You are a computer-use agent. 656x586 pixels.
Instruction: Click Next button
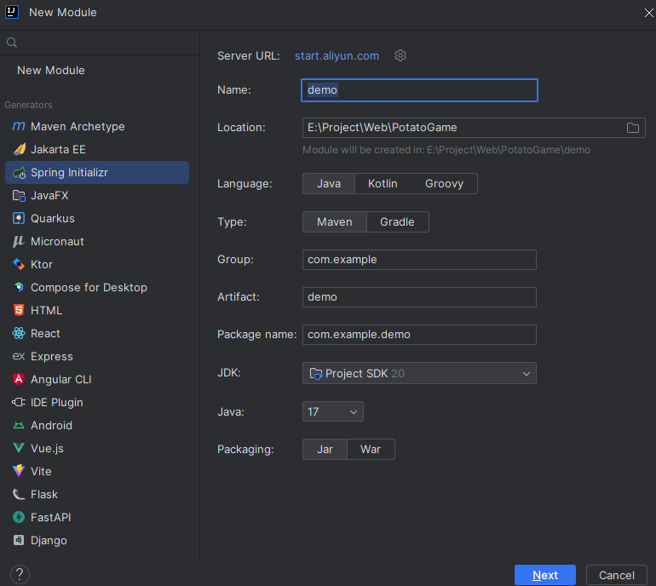(545, 575)
